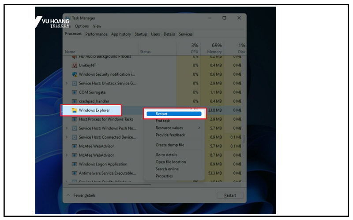Open Resource values submenu arrow
Image resolution: width=353 pixels, height=220 pixels.
199,128
